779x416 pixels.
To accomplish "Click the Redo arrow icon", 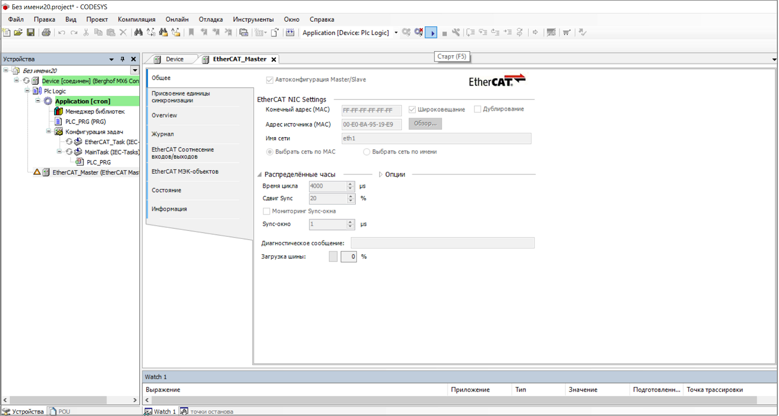I will (74, 33).
